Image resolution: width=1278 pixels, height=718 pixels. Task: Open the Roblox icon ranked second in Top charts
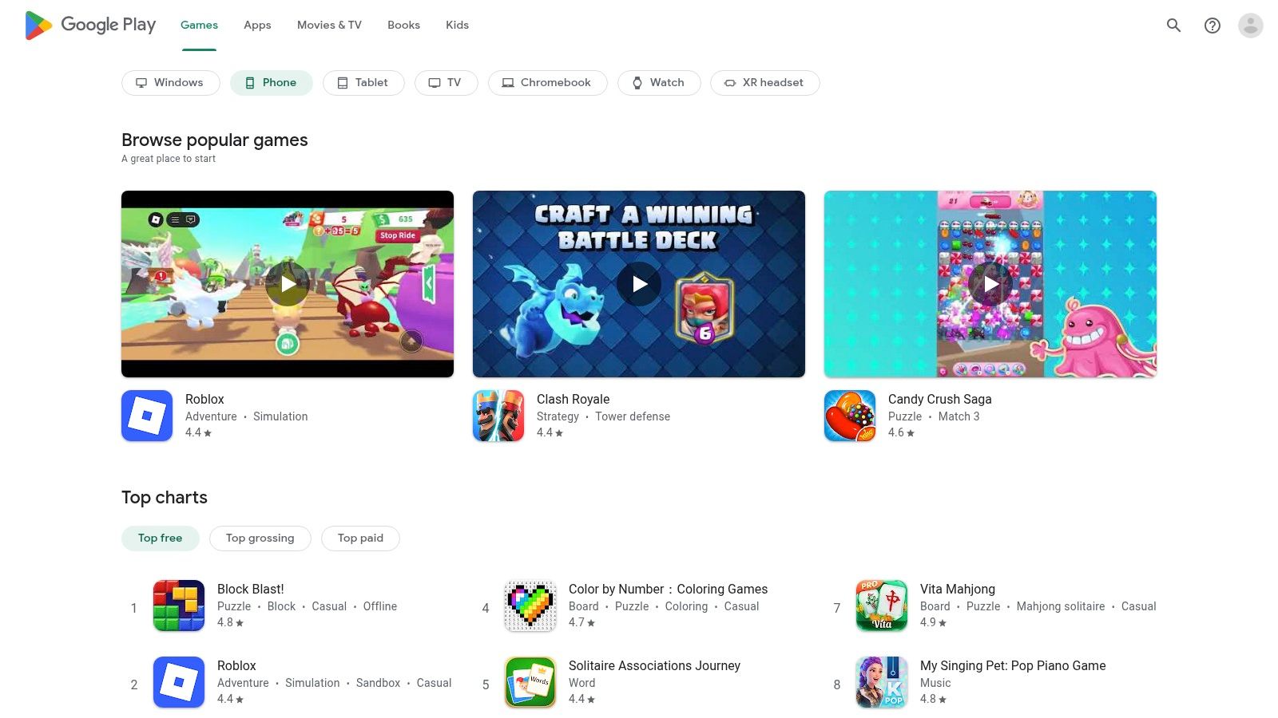click(x=179, y=682)
